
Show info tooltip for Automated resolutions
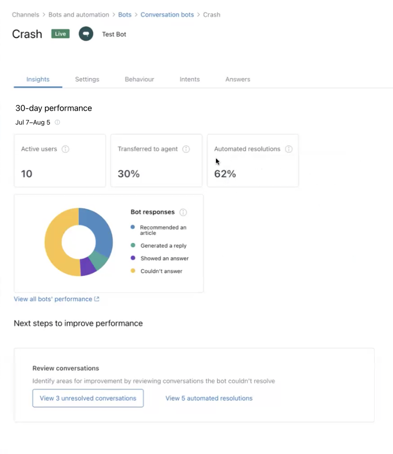point(289,149)
